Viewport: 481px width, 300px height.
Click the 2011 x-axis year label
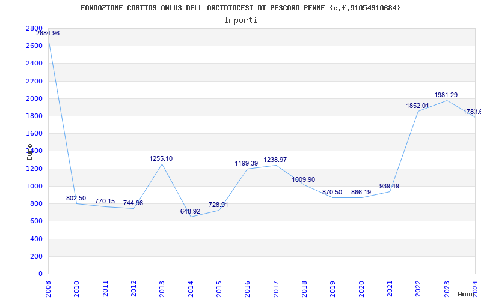coord(105,289)
